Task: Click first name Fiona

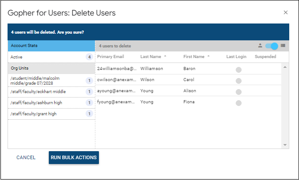Action: (x=189, y=102)
